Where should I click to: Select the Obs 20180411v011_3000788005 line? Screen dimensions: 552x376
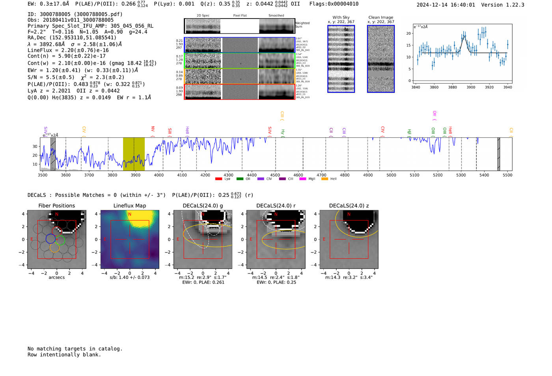click(x=71, y=20)
